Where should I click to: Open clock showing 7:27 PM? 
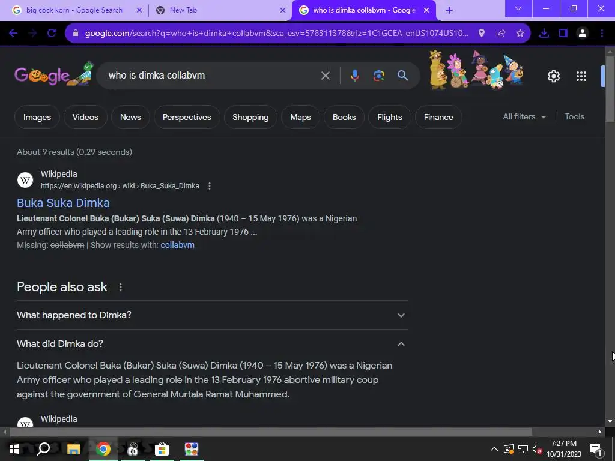[x=564, y=449]
